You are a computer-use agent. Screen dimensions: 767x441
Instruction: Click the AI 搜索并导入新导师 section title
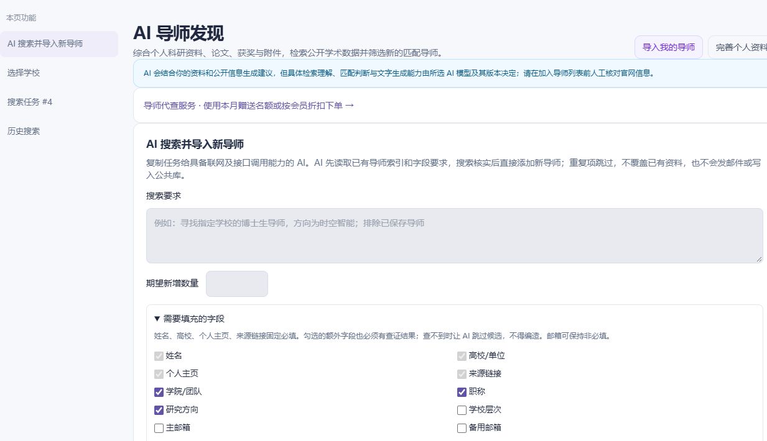[195, 145]
